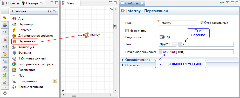Select the Переменная palette item
This screenshot has height=98, width=240.
pos(25,41)
